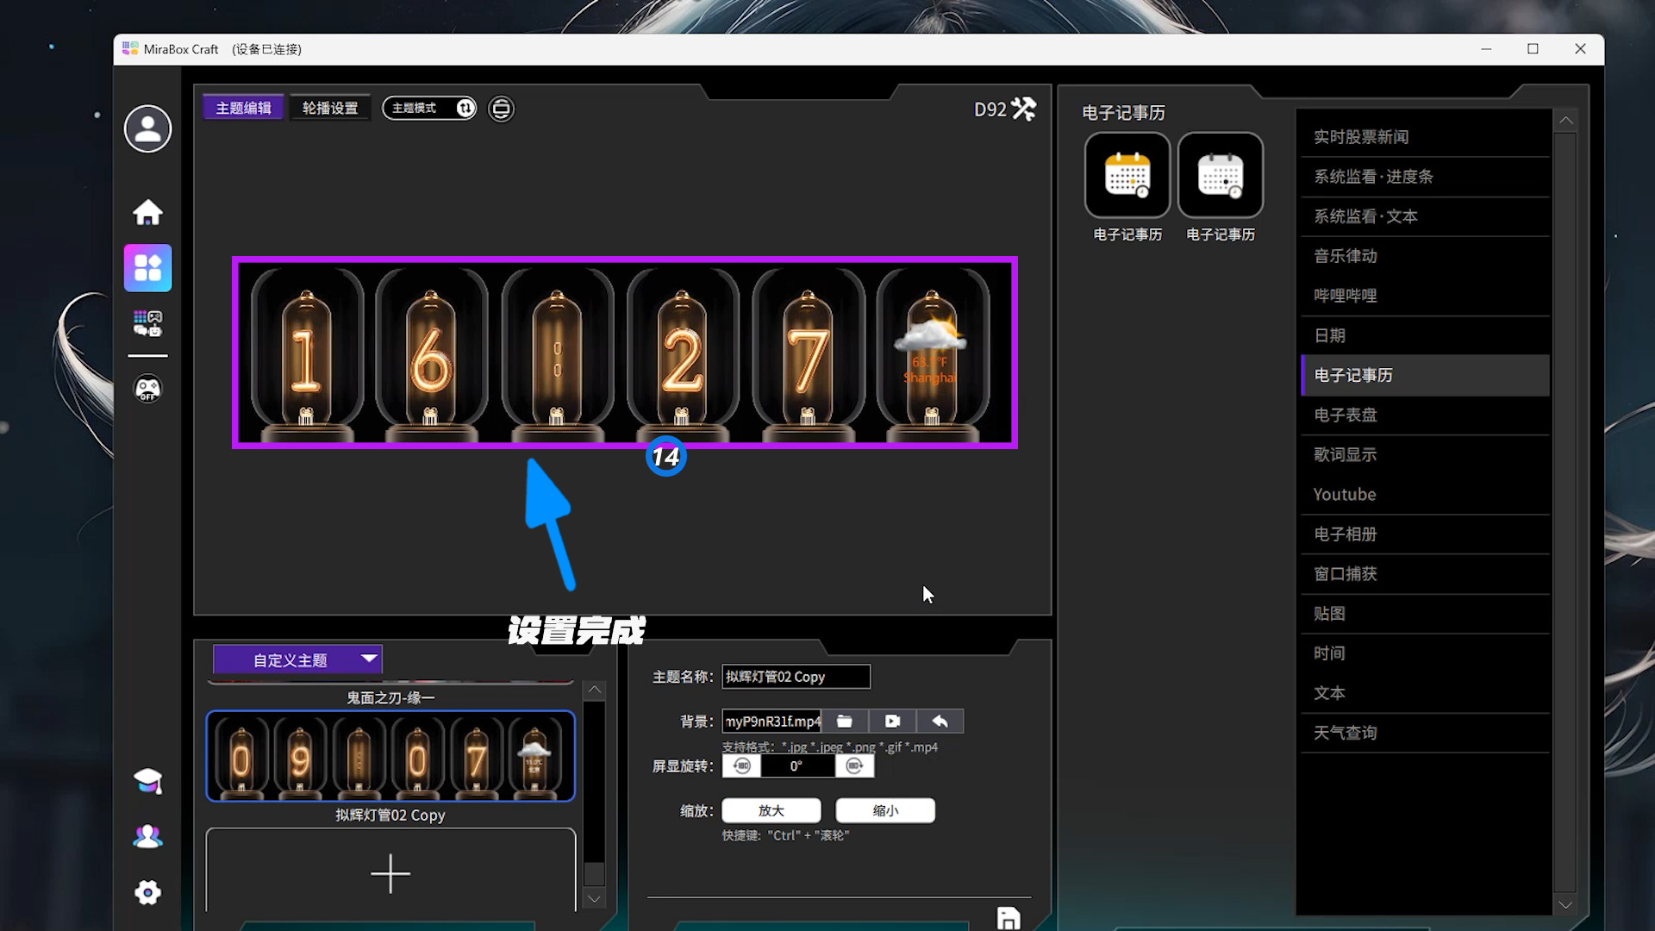Open the home page sidebar icon
The width and height of the screenshot is (1655, 931).
click(147, 212)
